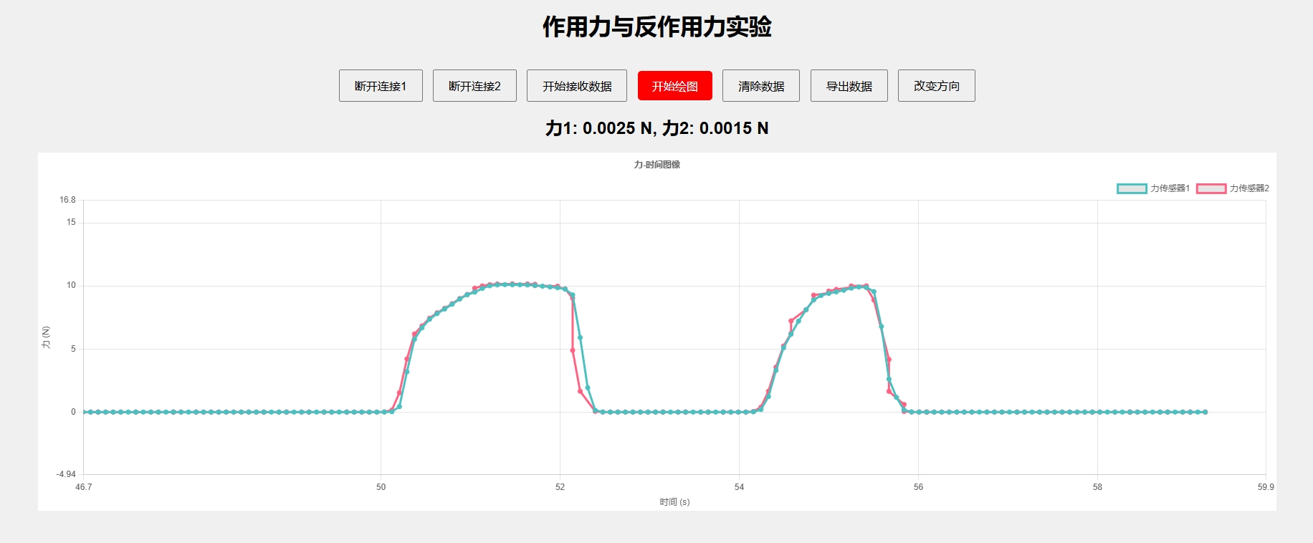Click the 断开连接1 button
This screenshot has height=543, width=1313.
[x=381, y=86]
